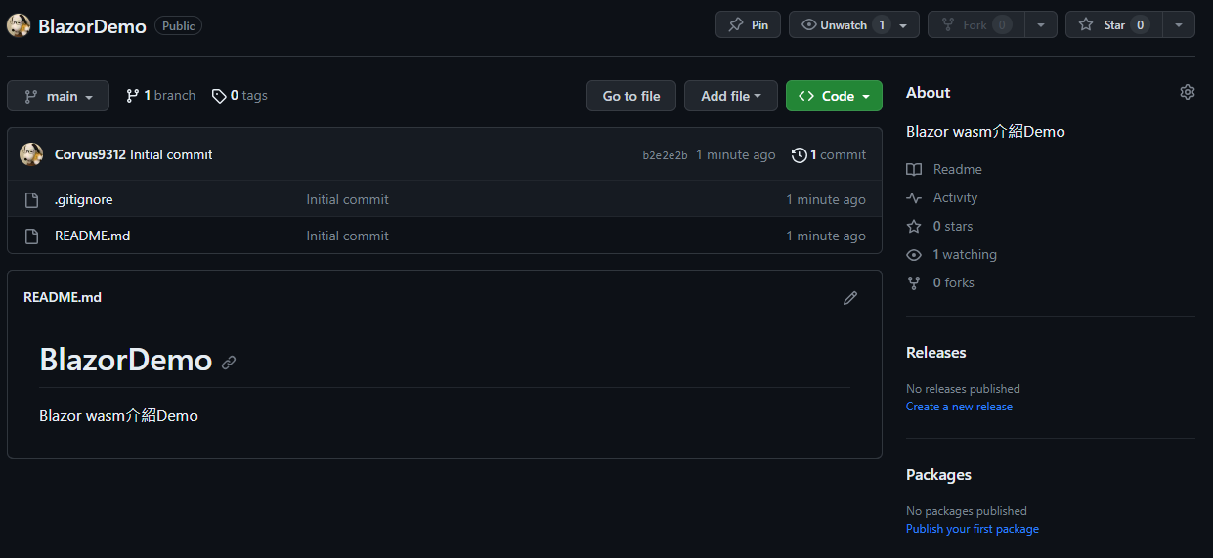Click 1 minute ago in .gitignore row
This screenshot has width=1213, height=558.
point(826,199)
